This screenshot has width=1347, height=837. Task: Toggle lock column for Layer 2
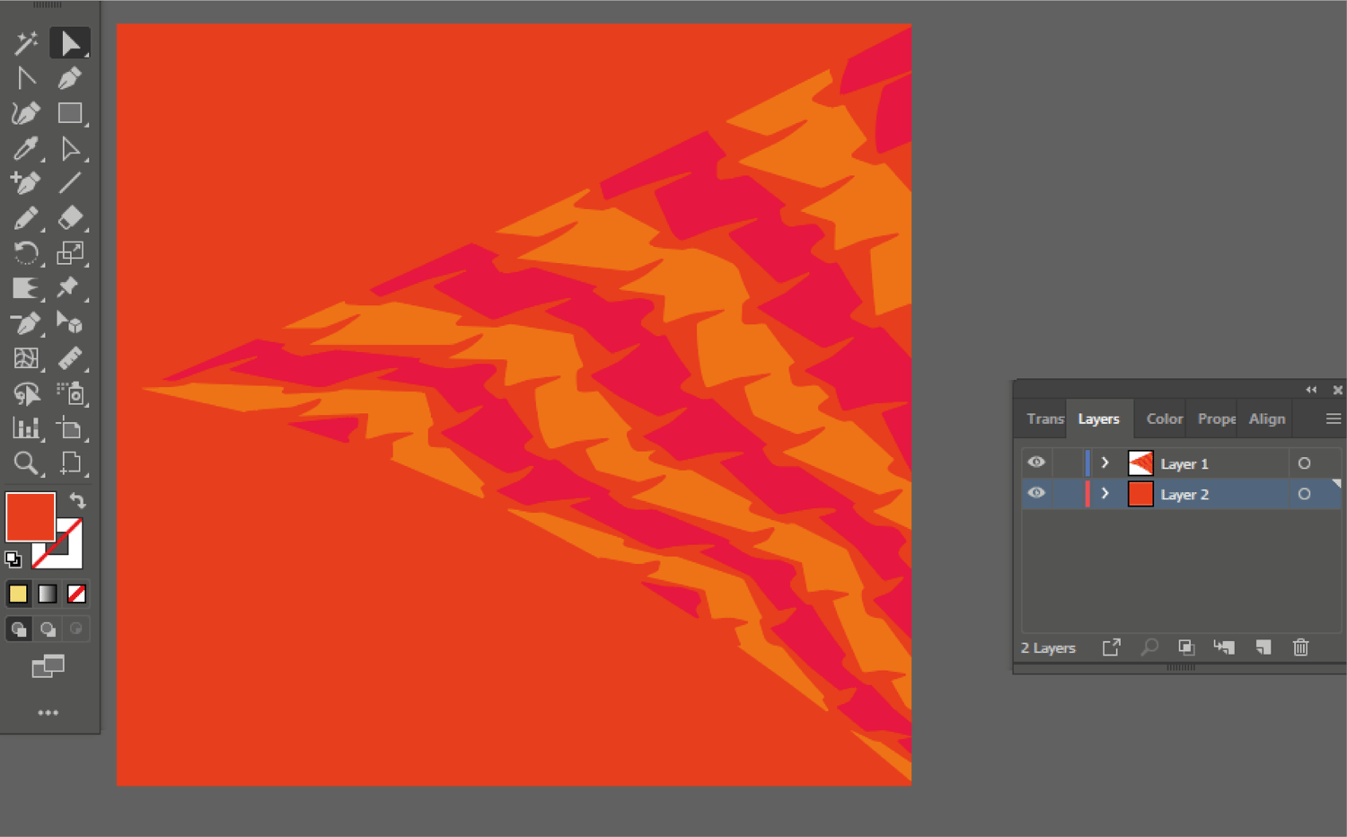[1066, 493]
